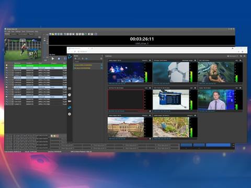Click header icon on palace building tile
Image resolution: width=251 pixels, height=188 pixels.
150,115
